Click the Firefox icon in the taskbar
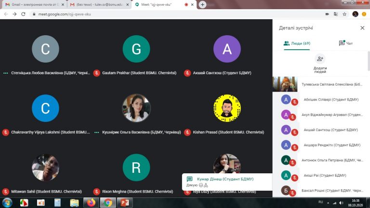 (x=92, y=202)
